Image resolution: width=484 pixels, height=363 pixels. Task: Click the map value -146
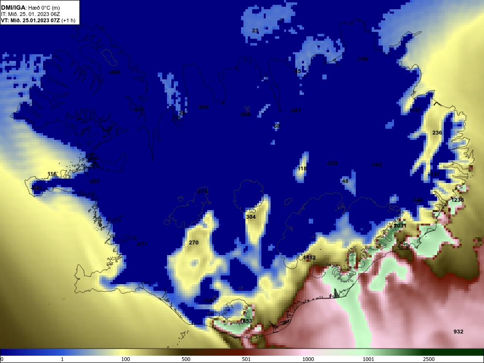coord(417,200)
